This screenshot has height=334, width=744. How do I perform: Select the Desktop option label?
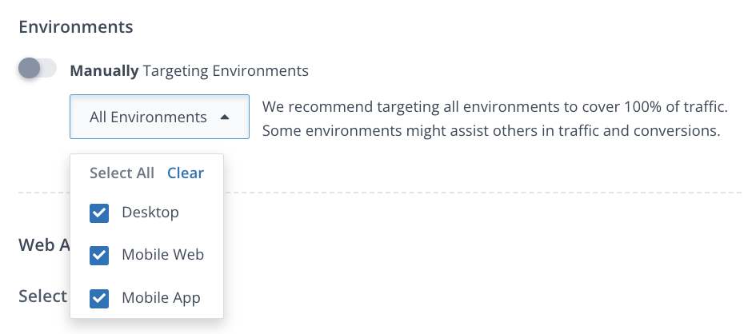(150, 213)
